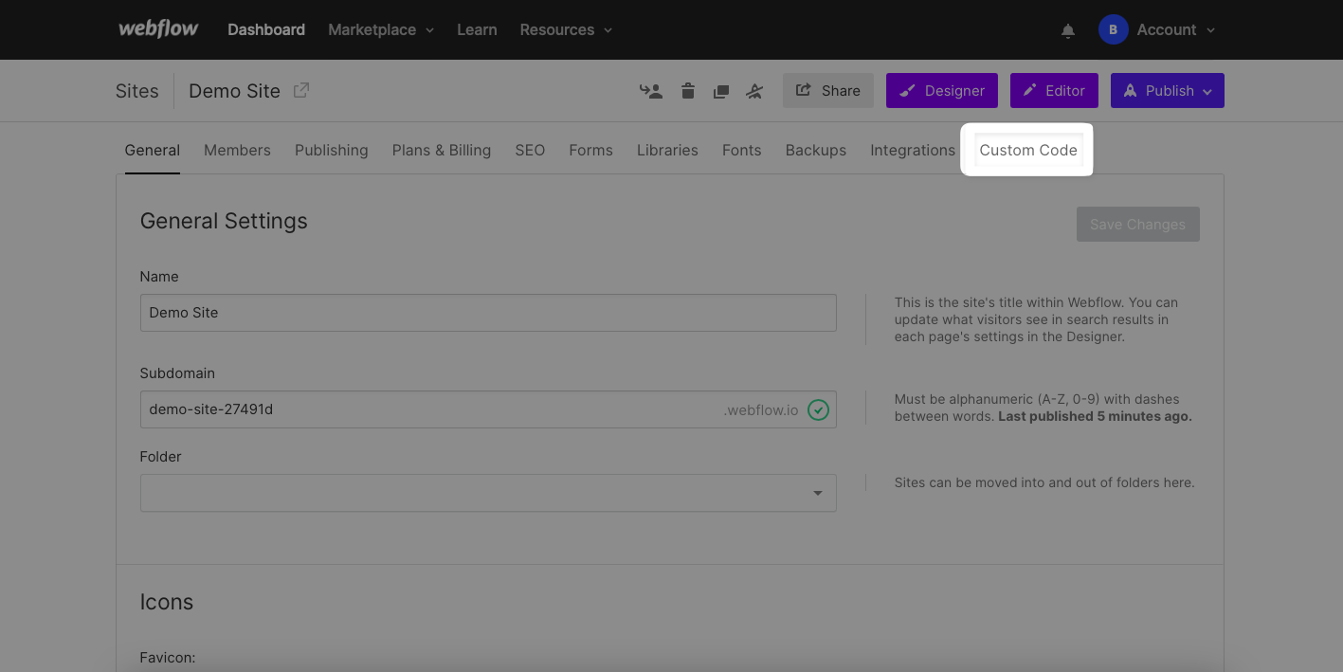
Task: Expand the Account menu
Action: pos(1175,29)
